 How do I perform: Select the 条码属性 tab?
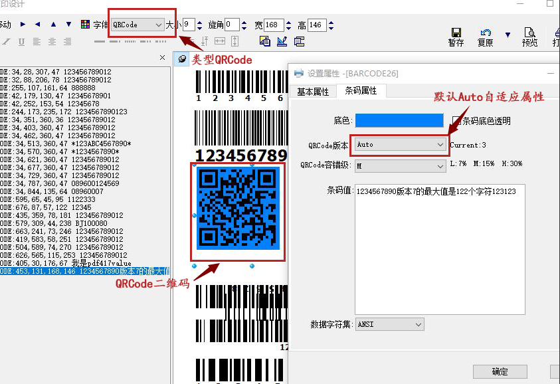361,91
